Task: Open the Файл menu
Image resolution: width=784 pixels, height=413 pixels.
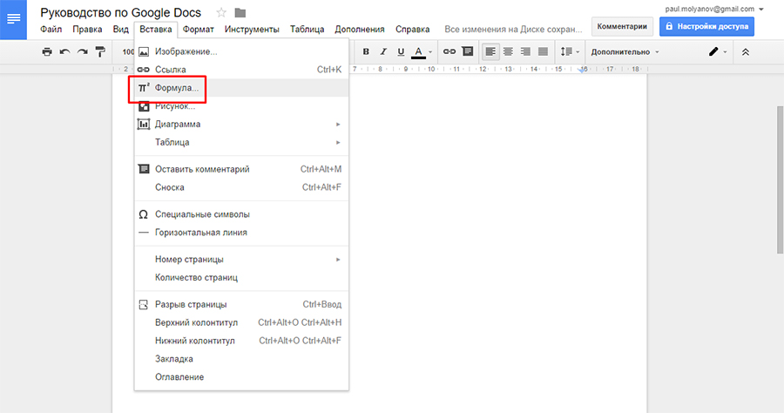Action: coord(51,30)
